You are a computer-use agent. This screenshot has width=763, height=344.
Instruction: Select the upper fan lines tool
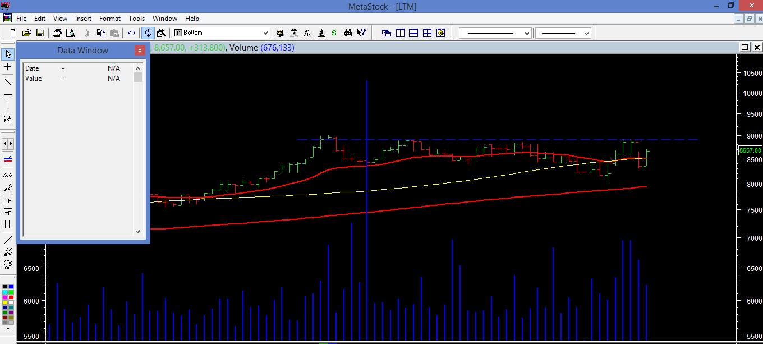pyautogui.click(x=8, y=187)
